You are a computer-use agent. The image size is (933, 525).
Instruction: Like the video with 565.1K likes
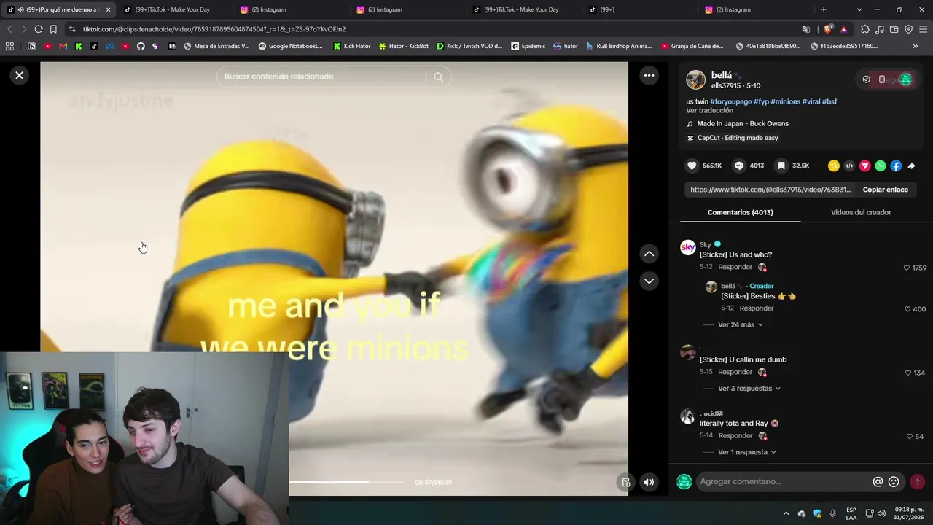[x=692, y=166]
